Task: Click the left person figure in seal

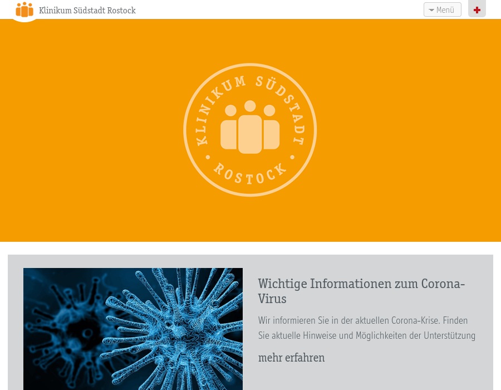Action: click(229, 130)
